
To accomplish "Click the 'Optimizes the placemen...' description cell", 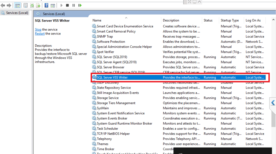I will click(181, 103).
